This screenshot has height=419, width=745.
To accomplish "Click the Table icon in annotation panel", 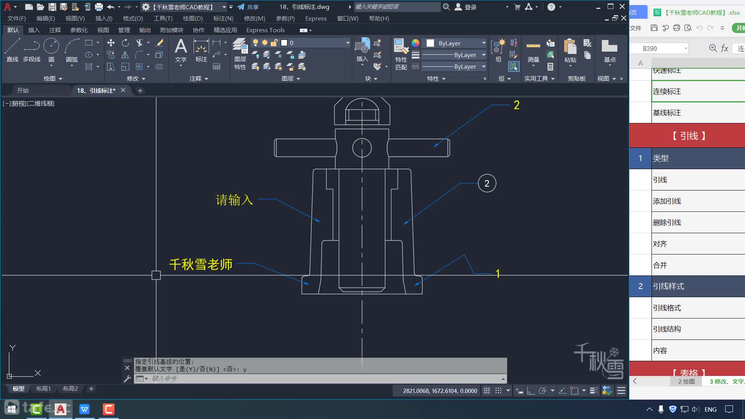I will pos(217,67).
